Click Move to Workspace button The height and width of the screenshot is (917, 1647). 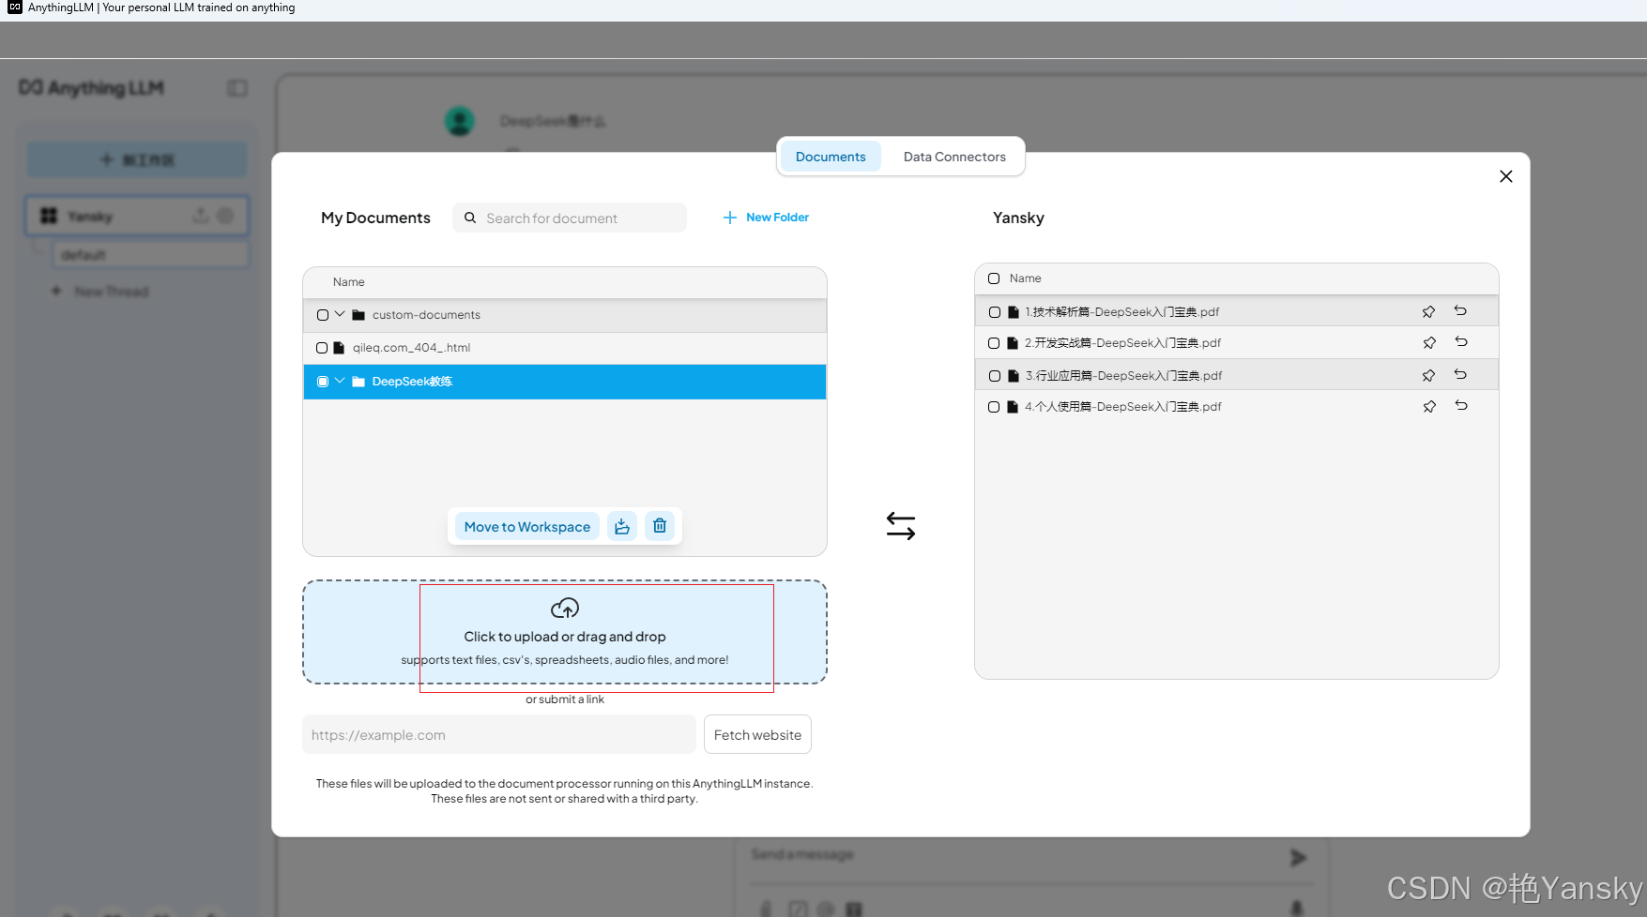point(527,527)
